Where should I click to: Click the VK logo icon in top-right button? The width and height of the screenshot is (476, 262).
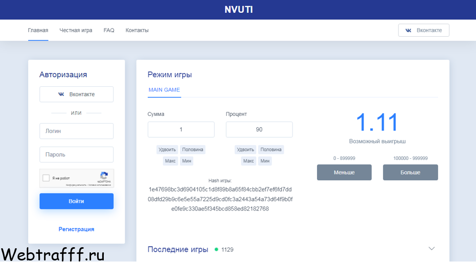tap(409, 30)
